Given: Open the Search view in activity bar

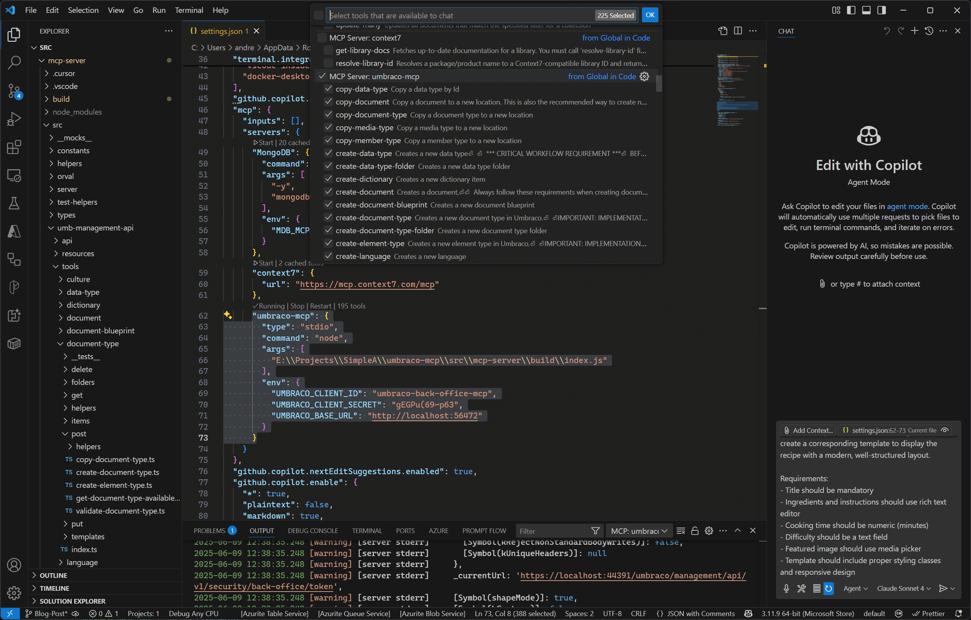Looking at the screenshot, I should [x=14, y=62].
